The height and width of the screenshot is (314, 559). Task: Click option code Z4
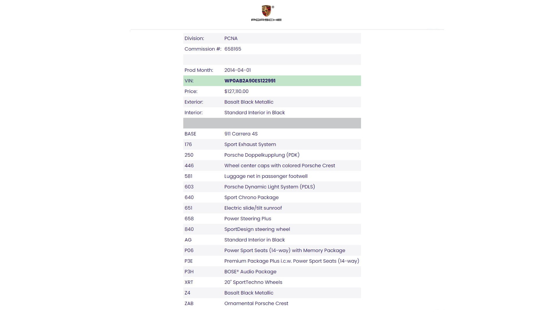(187, 293)
